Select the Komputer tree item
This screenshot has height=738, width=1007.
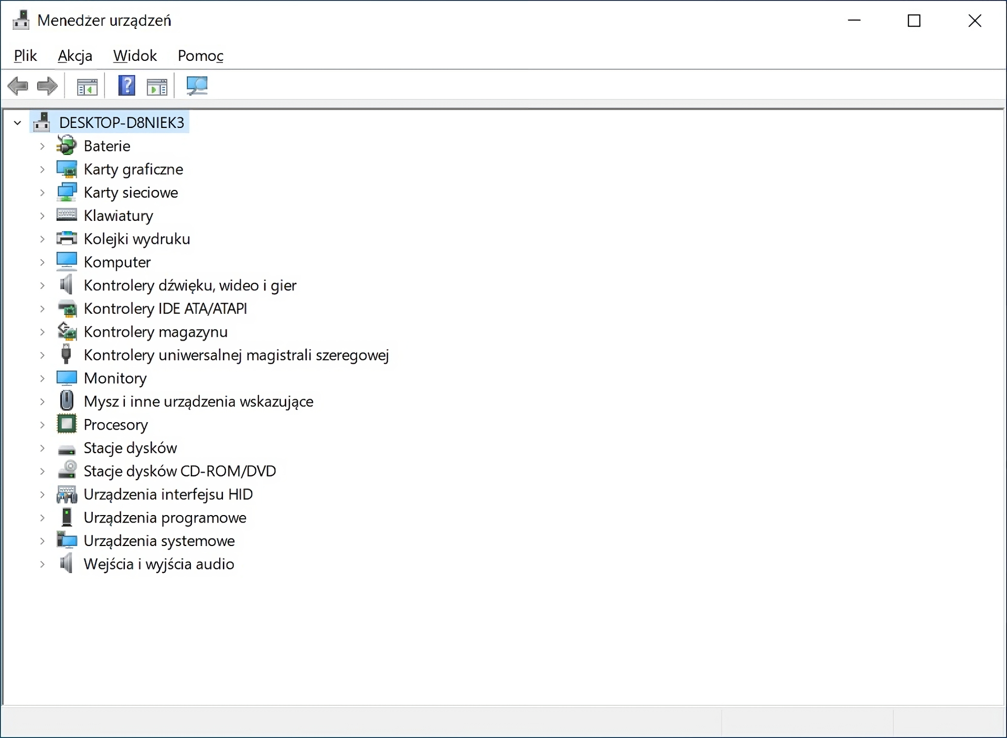[117, 262]
